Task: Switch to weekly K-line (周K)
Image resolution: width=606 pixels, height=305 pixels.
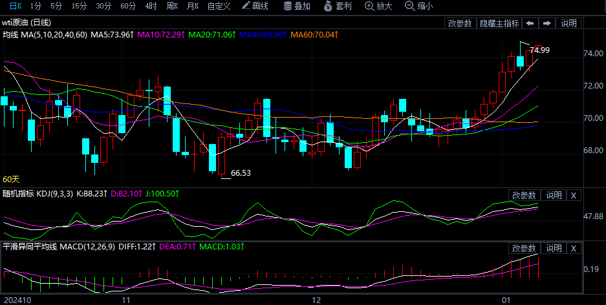Action: point(171,6)
